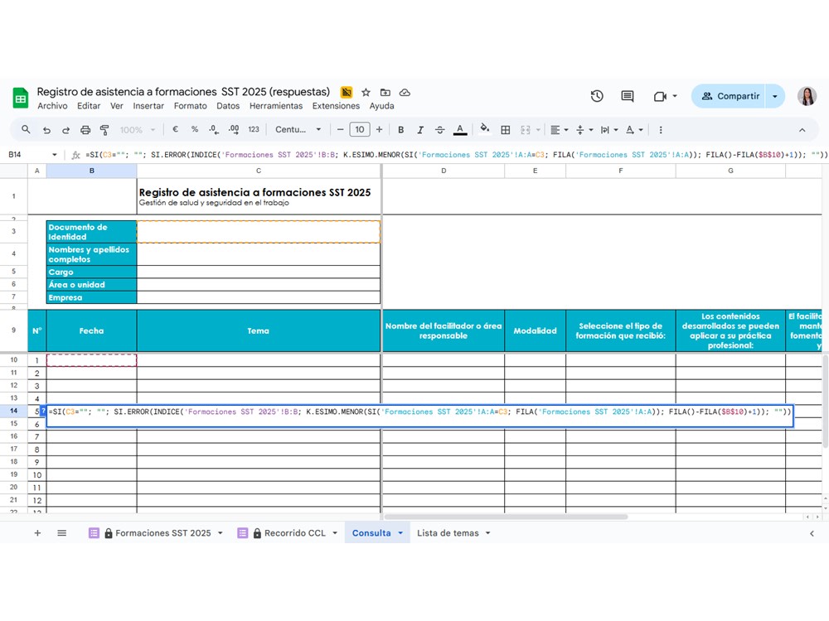Open Meet call options arrow
The image size is (829, 621).
tap(675, 96)
